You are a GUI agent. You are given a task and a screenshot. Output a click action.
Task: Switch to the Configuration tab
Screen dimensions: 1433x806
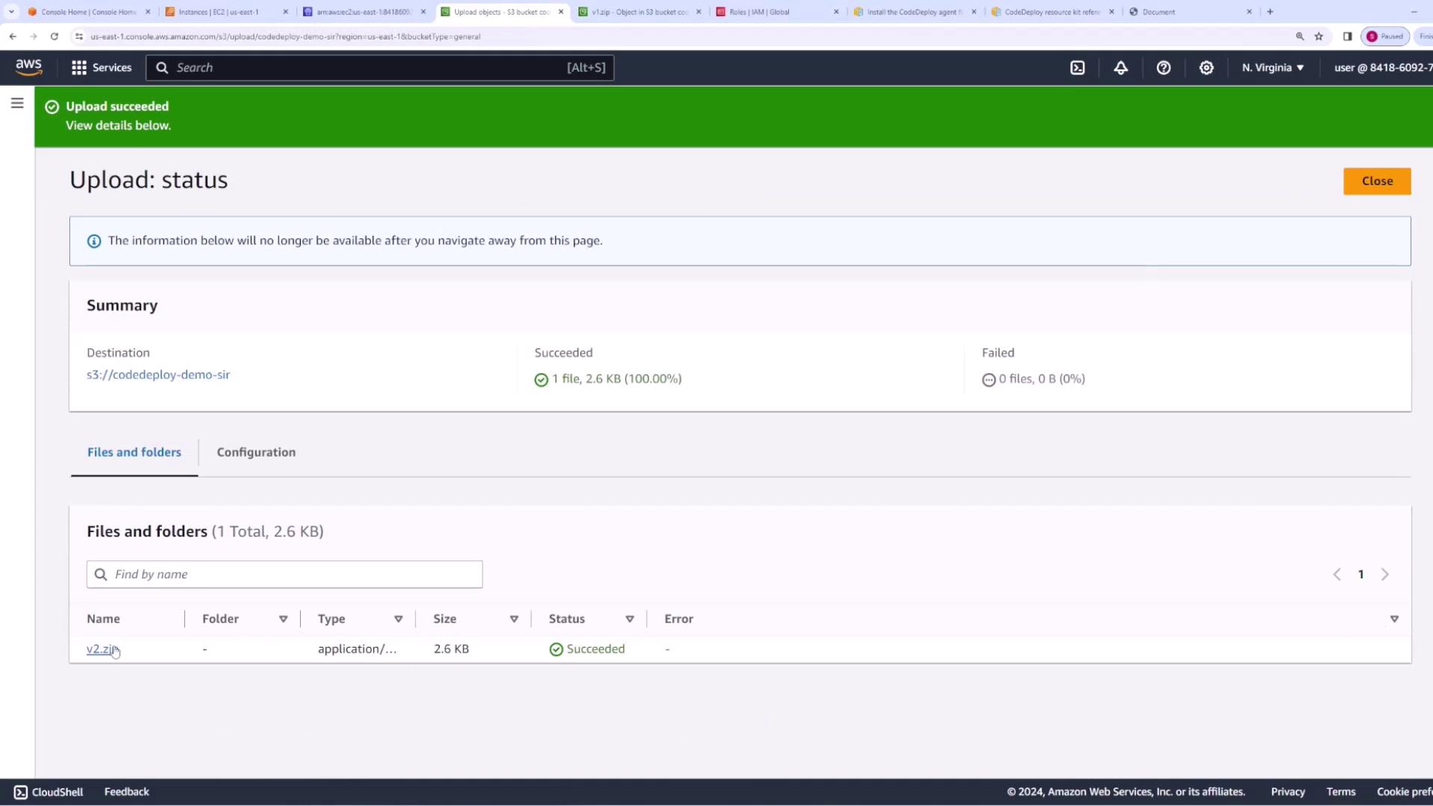pyautogui.click(x=256, y=452)
